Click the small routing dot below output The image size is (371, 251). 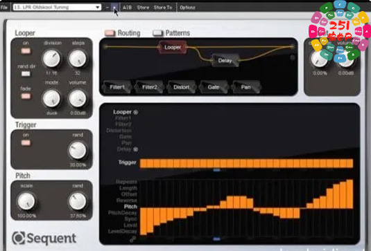coord(293,57)
